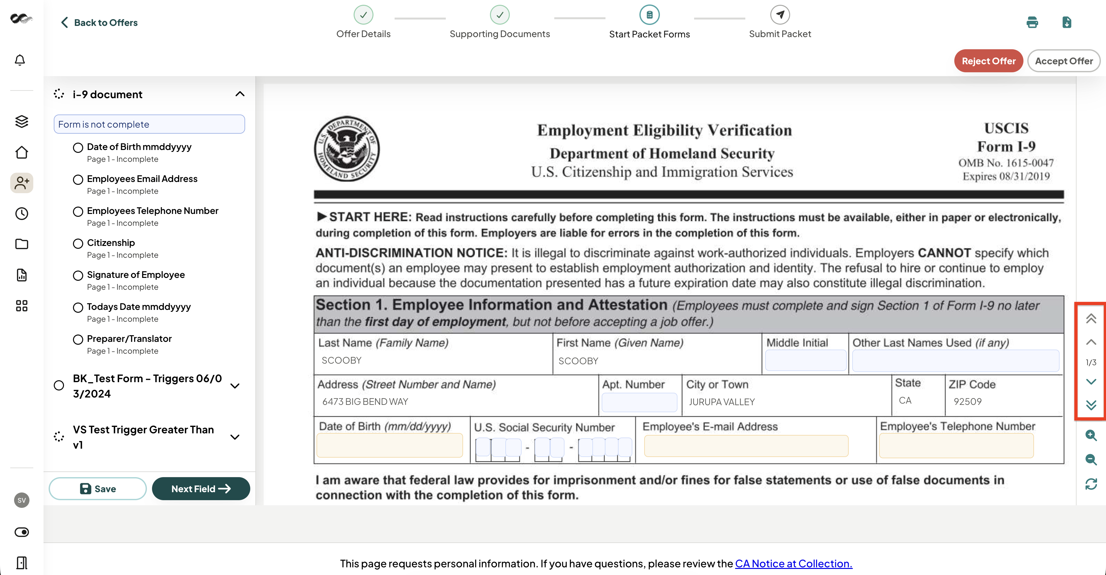Image resolution: width=1106 pixels, height=575 pixels.
Task: Zoom out of the document
Action: pos(1091,460)
